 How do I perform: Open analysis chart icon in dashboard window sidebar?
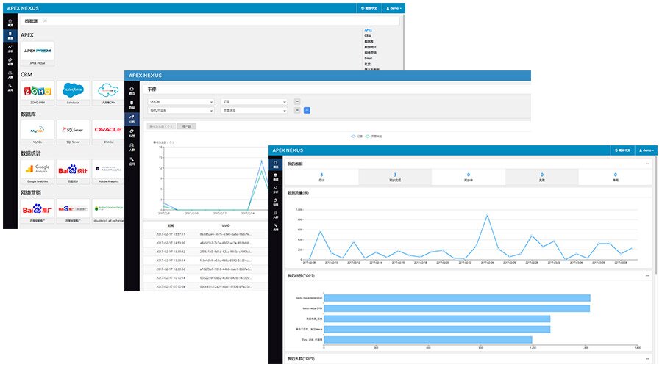click(x=276, y=189)
